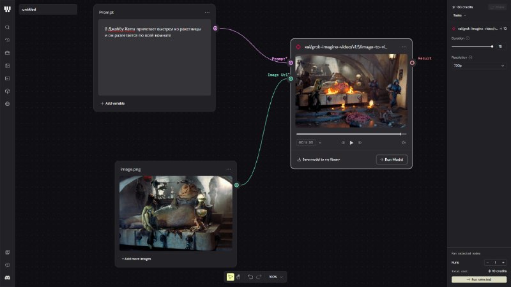
Task: Click the 130 credits balance
Action: 462,7
